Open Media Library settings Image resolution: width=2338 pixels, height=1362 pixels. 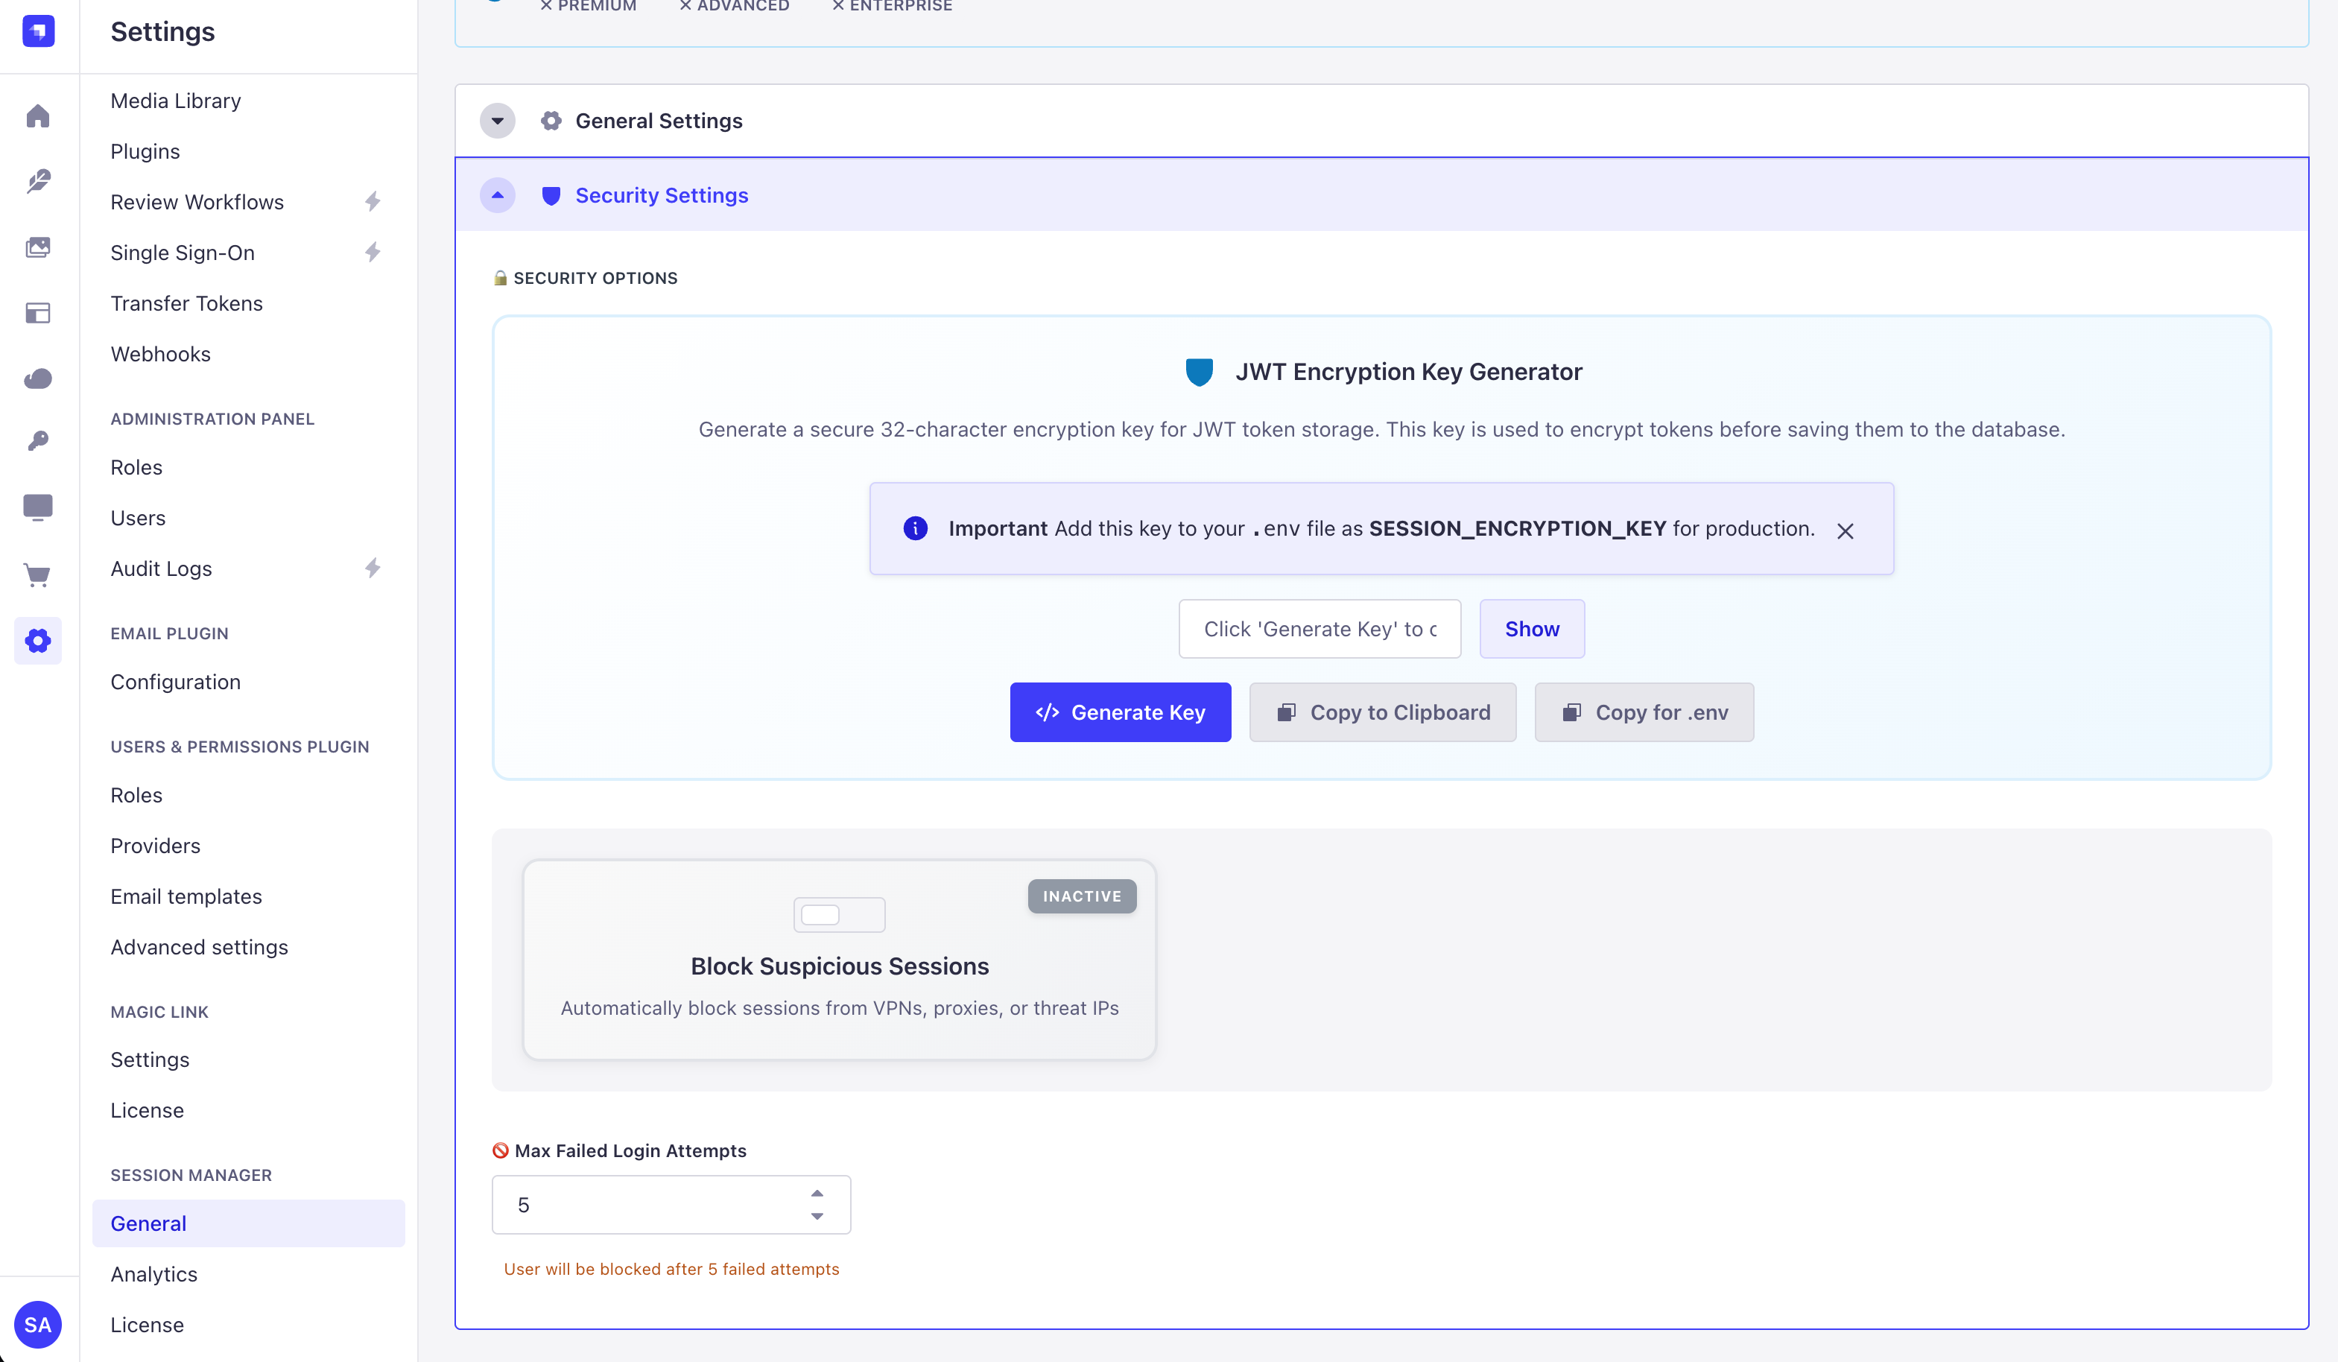click(x=175, y=100)
